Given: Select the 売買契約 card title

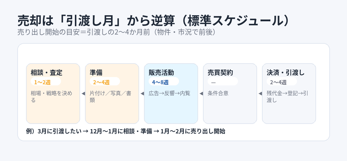Looking at the screenshot, I should 220,73.
